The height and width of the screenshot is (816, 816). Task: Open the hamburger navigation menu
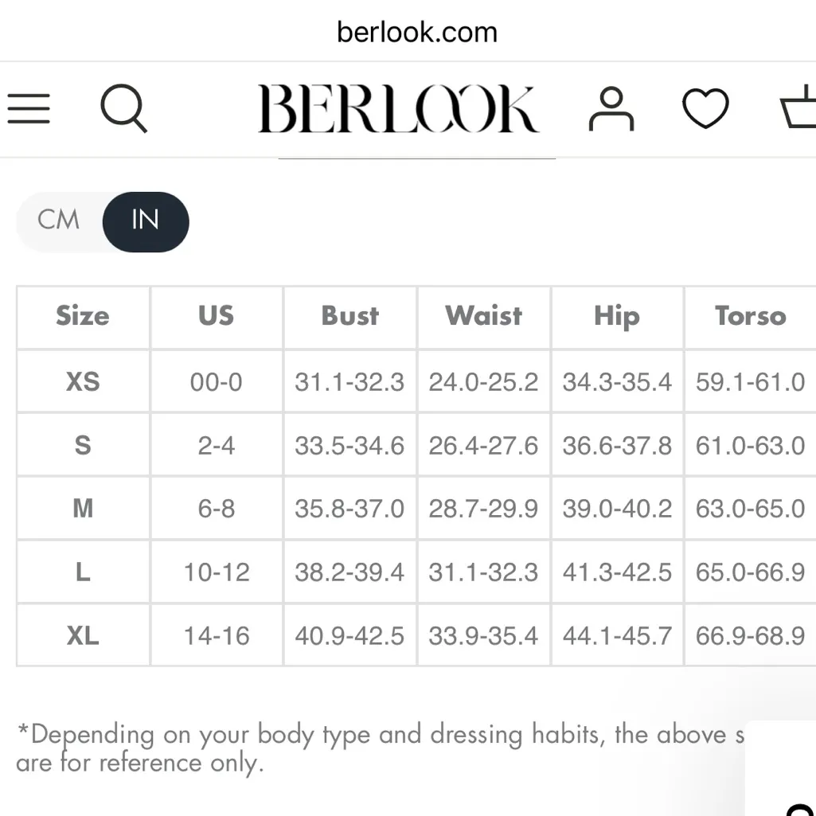pos(29,109)
